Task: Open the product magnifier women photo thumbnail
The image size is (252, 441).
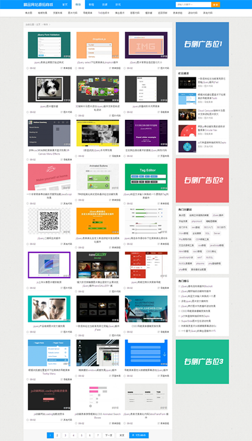Action: pyautogui.click(x=49, y=309)
